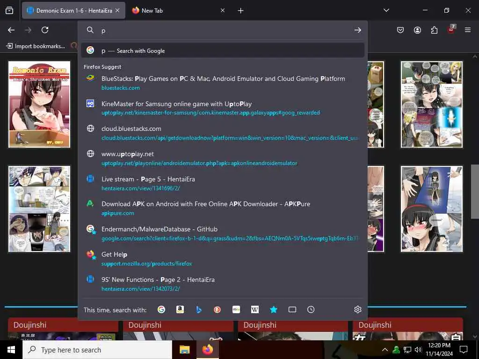Go back to the previous page
Image resolution: width=479 pixels, height=359 pixels.
click(11, 30)
